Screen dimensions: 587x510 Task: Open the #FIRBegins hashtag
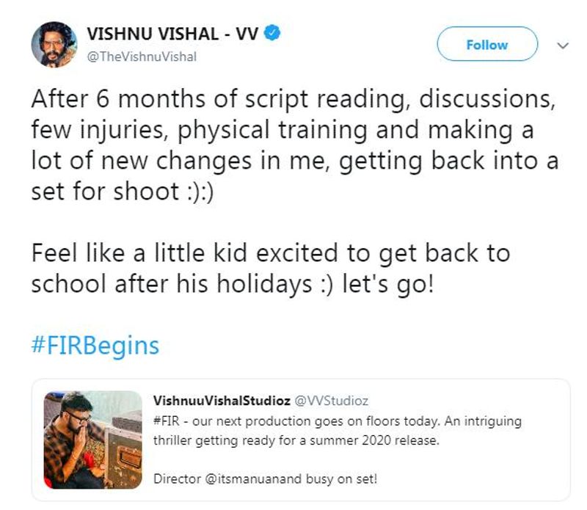(95, 346)
